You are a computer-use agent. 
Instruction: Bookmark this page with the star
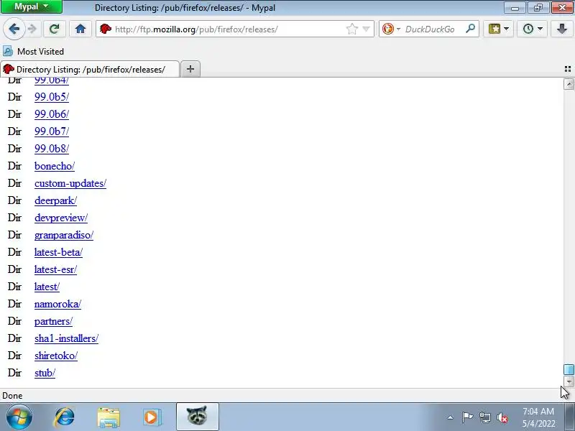352,29
